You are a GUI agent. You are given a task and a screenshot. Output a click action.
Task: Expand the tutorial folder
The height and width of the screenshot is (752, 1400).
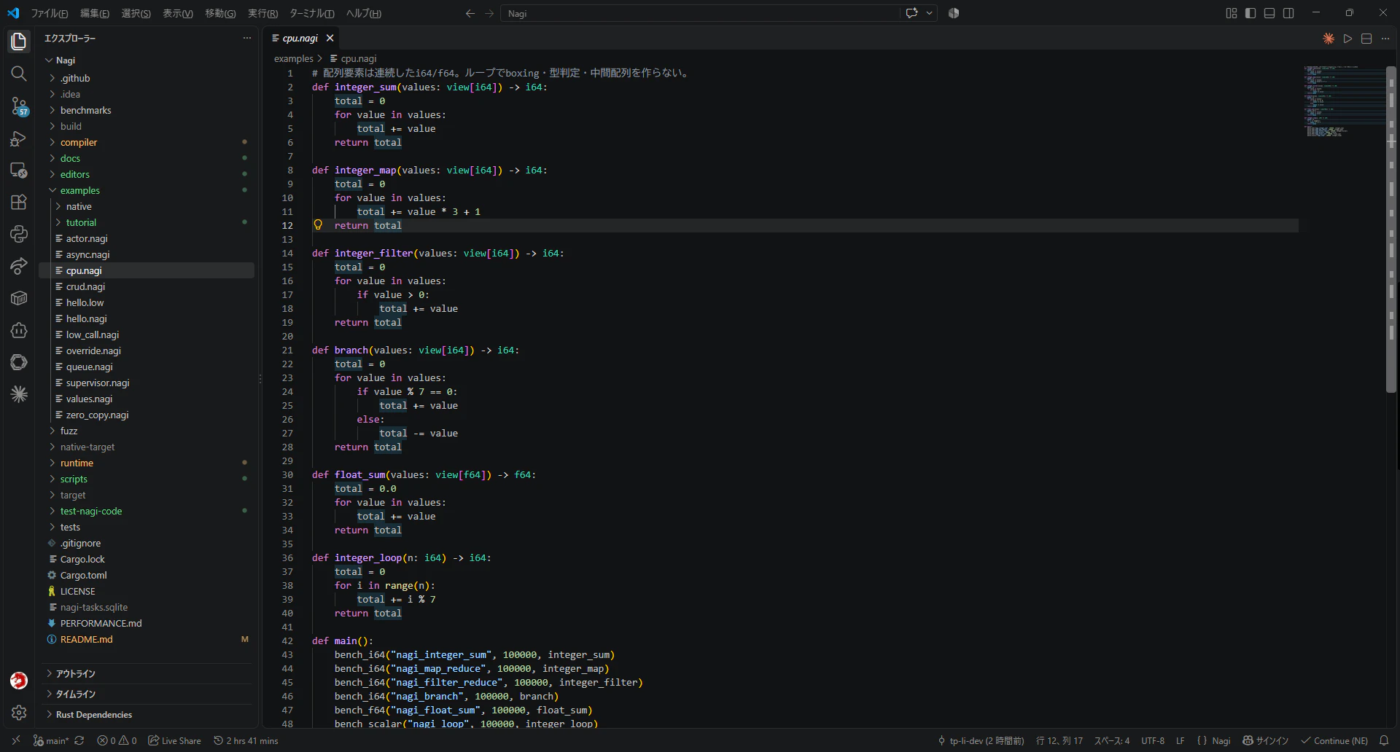coord(147,222)
